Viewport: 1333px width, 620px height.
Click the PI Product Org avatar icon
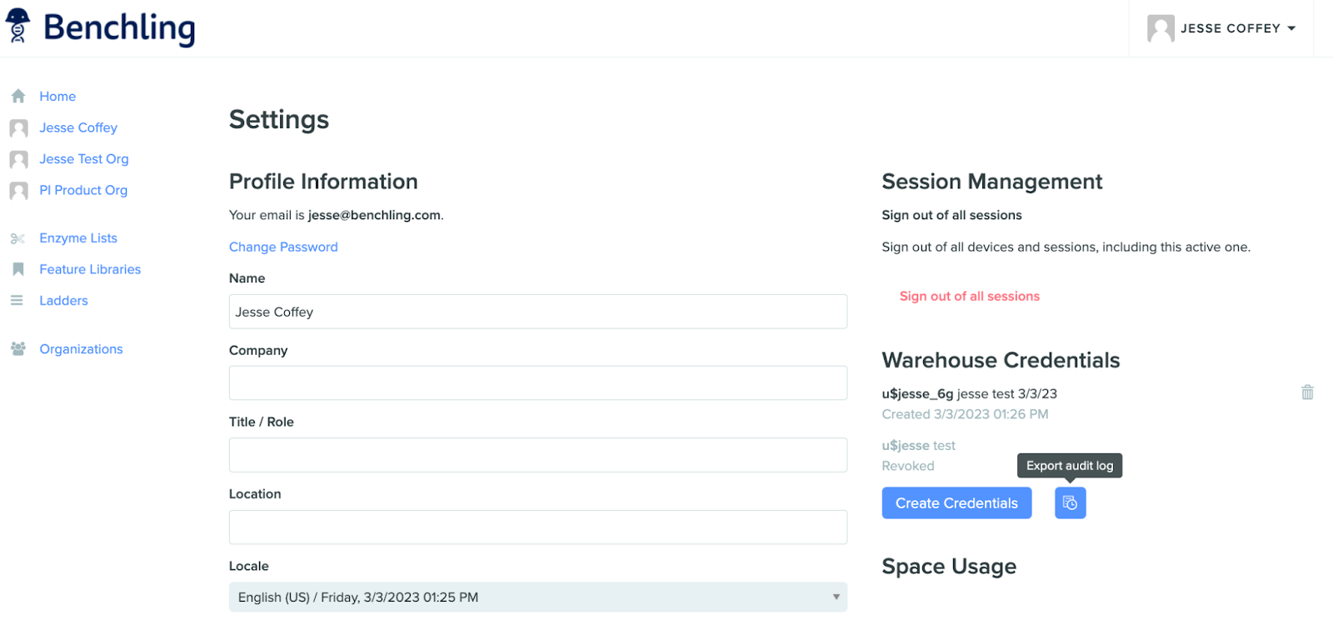point(18,191)
